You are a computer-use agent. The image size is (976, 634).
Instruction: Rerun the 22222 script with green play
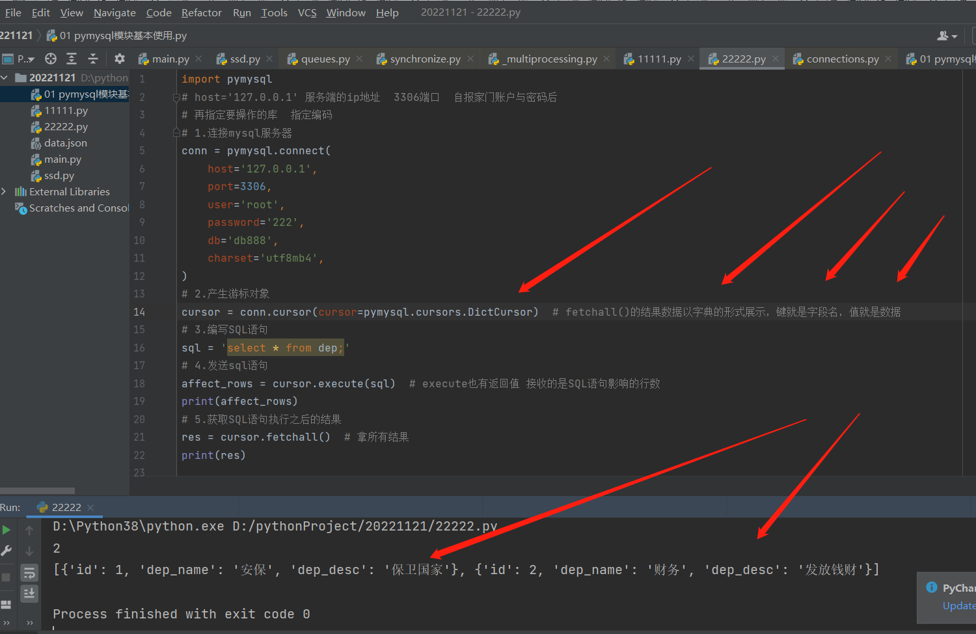point(7,530)
